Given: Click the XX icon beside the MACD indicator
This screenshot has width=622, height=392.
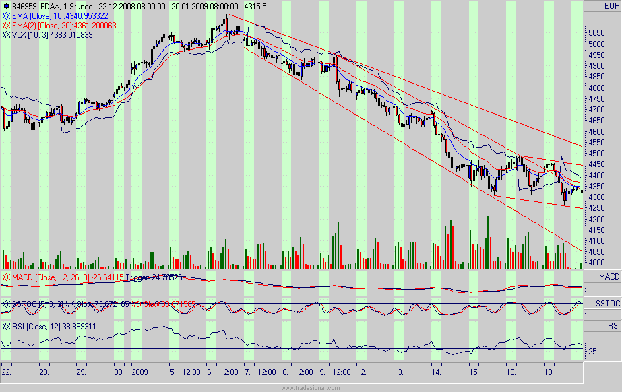Looking at the screenshot, I should pyautogui.click(x=5, y=275).
